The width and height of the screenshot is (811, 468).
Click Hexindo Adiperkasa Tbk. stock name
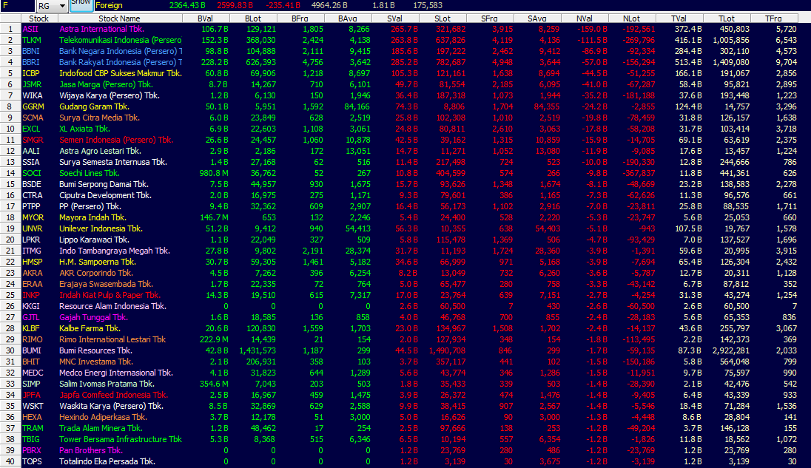(103, 418)
